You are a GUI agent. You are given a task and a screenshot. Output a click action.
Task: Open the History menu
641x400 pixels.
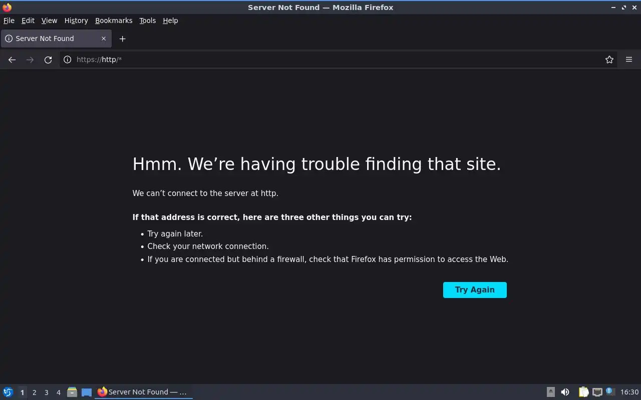76,20
